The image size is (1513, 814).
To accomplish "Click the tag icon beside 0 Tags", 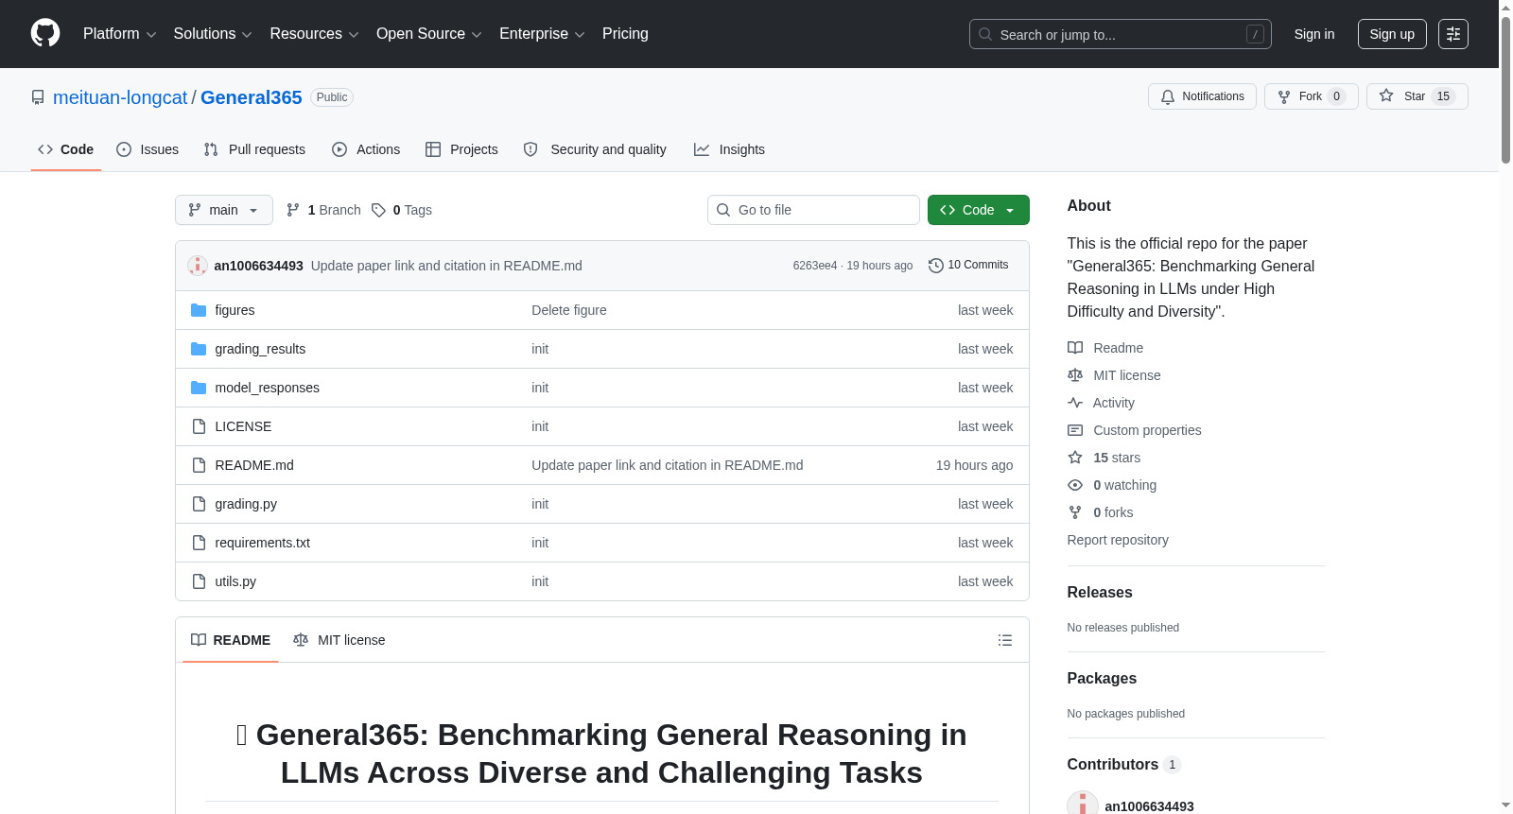I will pyautogui.click(x=378, y=210).
